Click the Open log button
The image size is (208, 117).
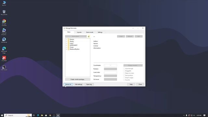89,84
